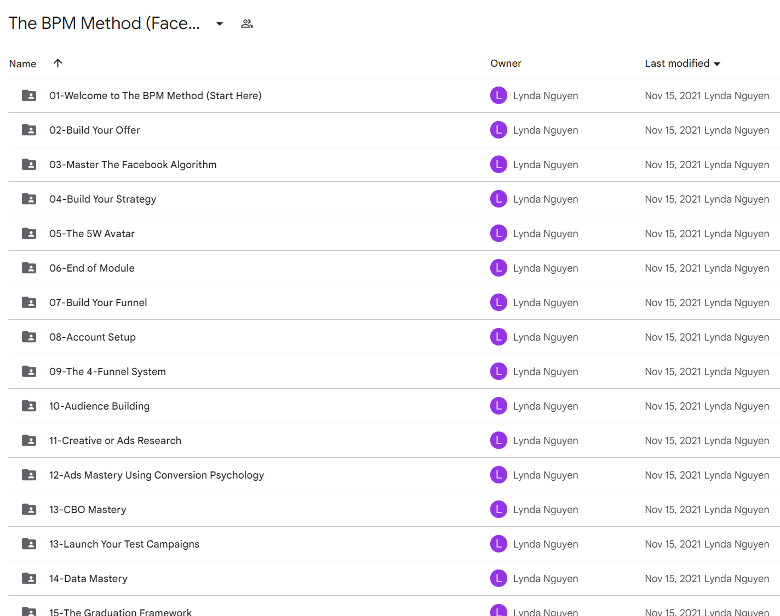Click the modified date in 01-Welcome row
The width and height of the screenshot is (780, 616).
click(x=673, y=95)
